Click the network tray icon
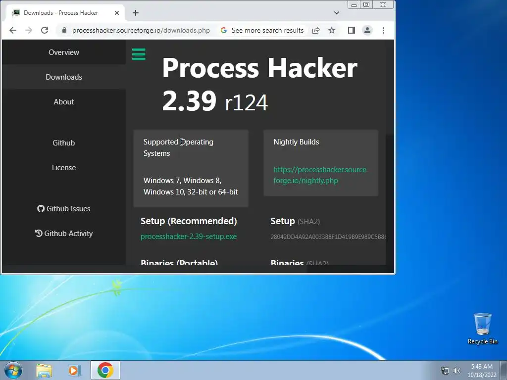507x380 pixels. (x=445, y=371)
